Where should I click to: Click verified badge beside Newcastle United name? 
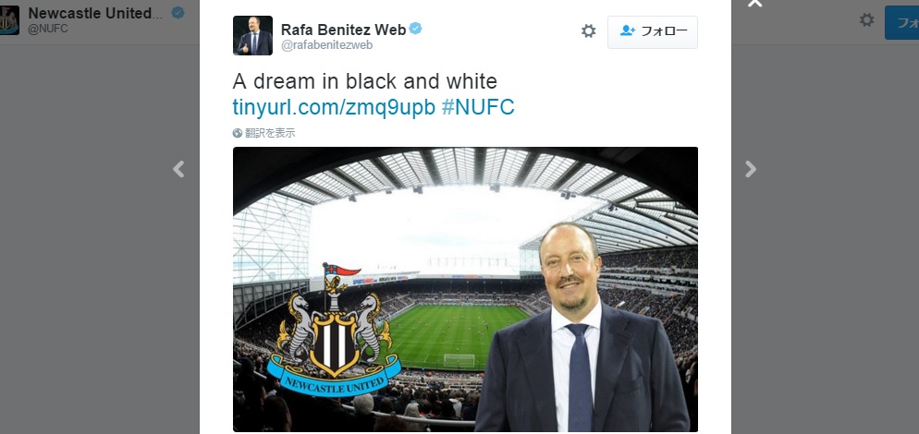[x=178, y=12]
